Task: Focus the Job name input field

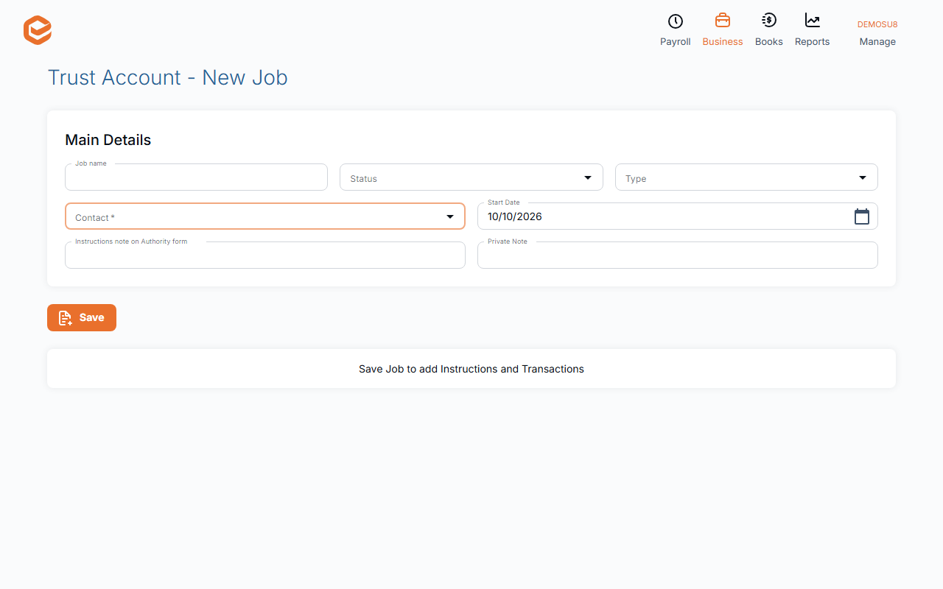Action: click(x=196, y=177)
